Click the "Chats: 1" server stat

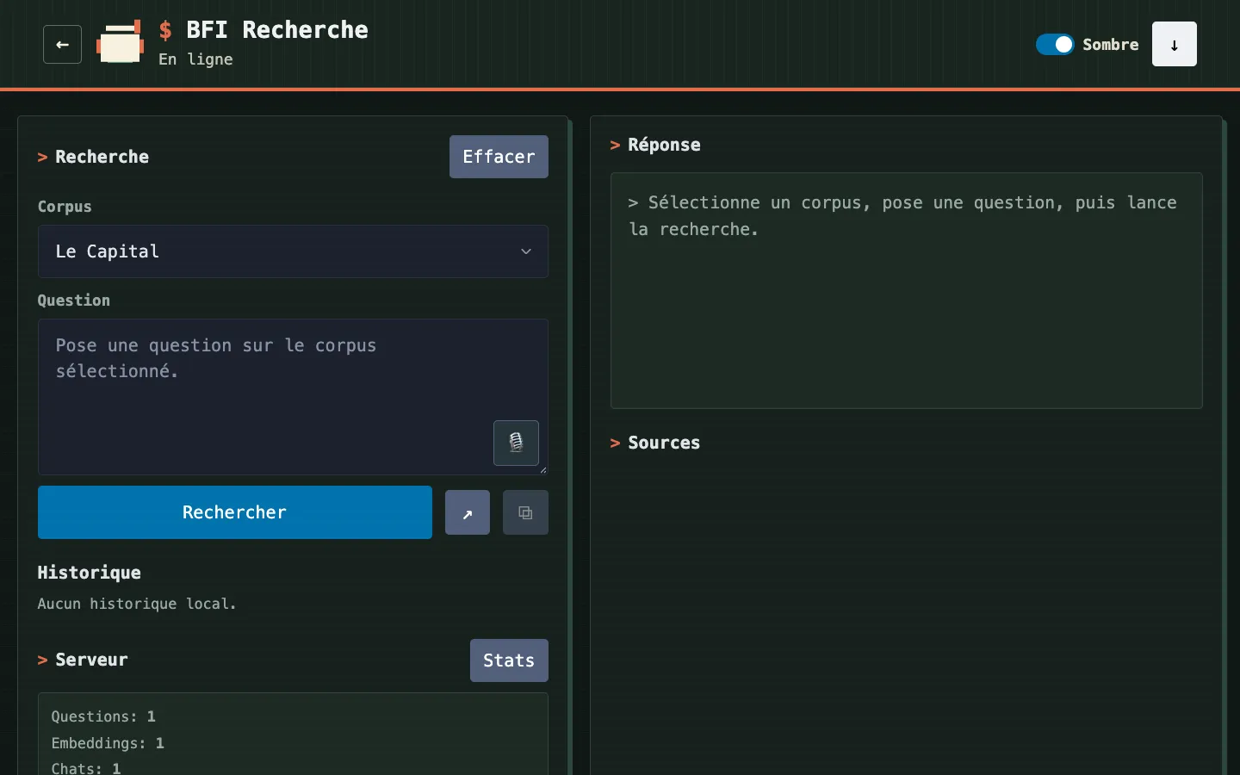(86, 767)
